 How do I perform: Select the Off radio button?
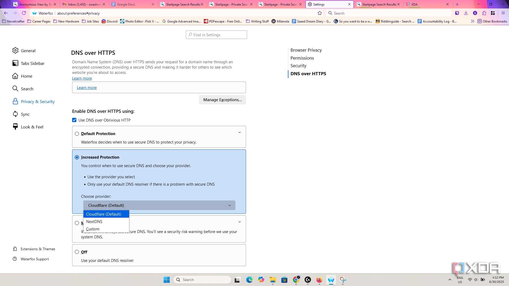(x=77, y=252)
